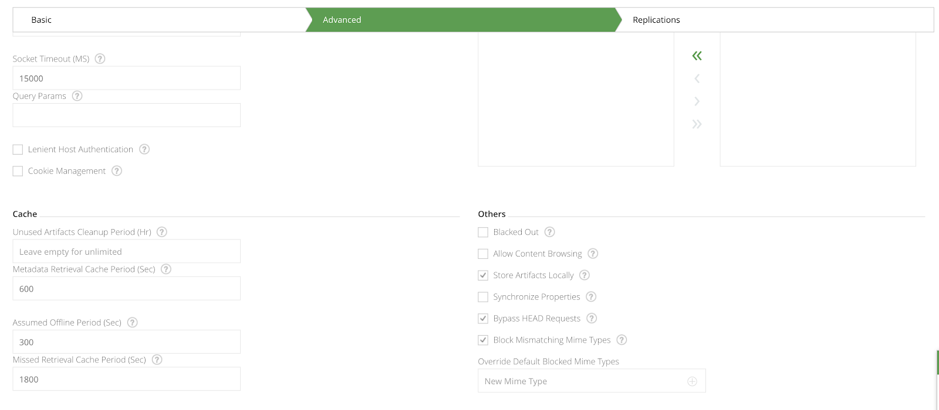Show help for Synchronize Properties
Viewport: 939px width, 410px height.
[x=591, y=297]
